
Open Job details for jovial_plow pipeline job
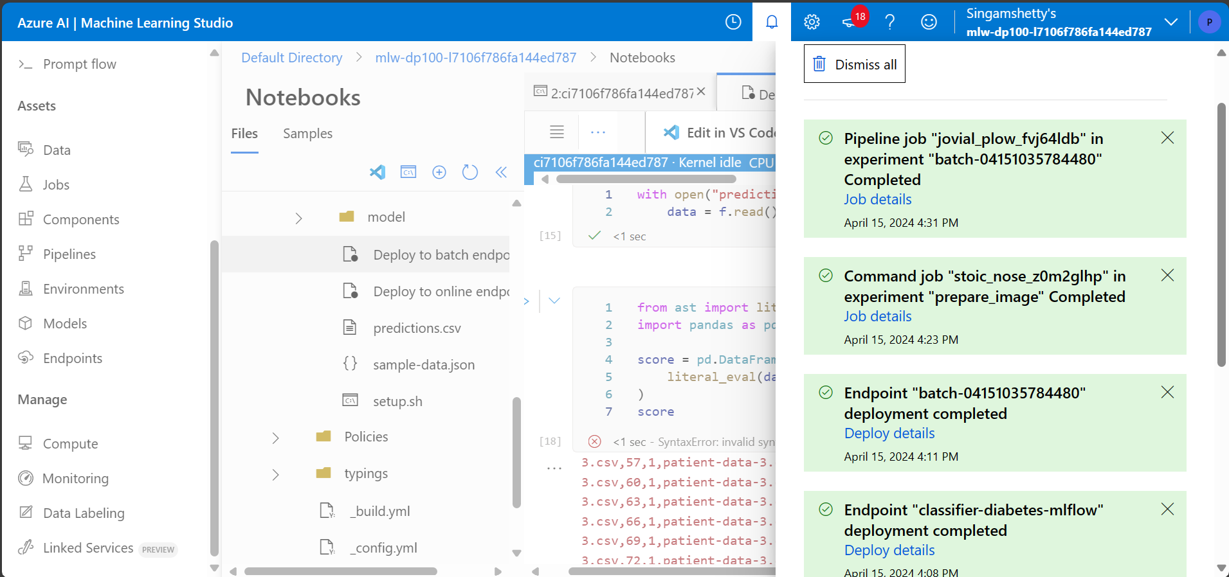878,199
